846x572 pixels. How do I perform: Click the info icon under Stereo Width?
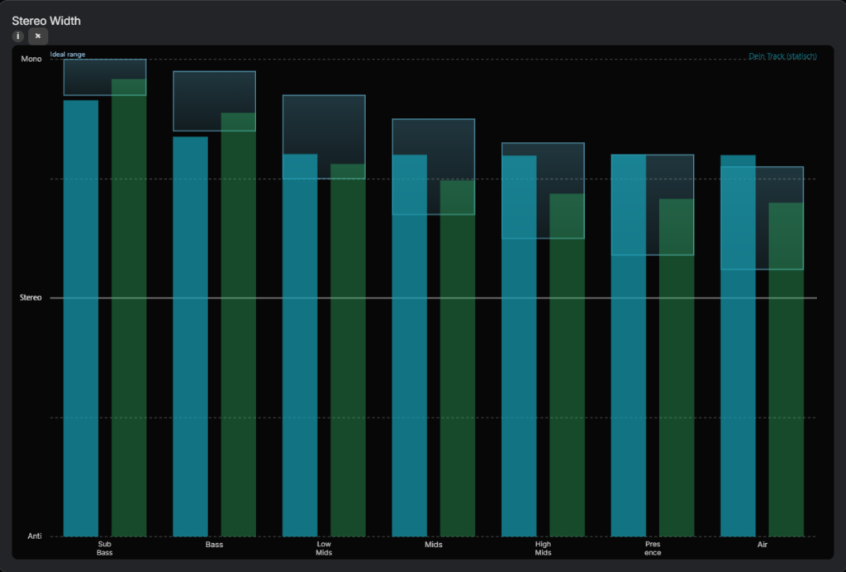[17, 36]
